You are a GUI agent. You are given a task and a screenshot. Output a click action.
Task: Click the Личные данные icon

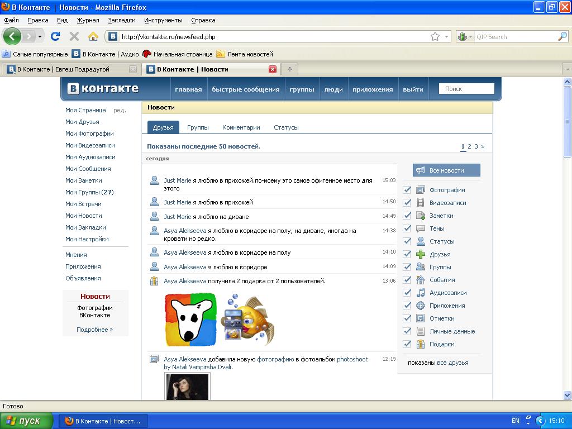(x=421, y=331)
